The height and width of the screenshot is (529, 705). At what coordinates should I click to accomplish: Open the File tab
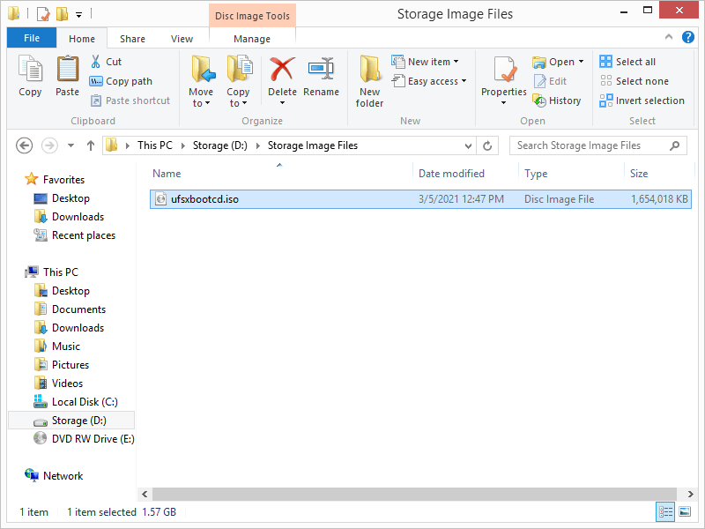coord(32,38)
